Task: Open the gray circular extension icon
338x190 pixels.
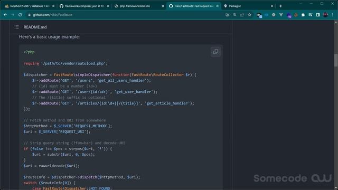Action: [x=274, y=15]
